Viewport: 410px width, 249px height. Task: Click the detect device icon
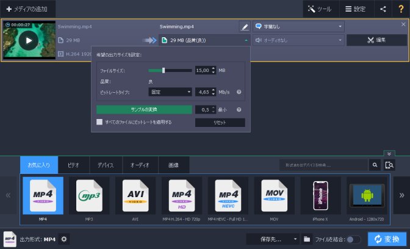pyautogui.click(x=389, y=165)
